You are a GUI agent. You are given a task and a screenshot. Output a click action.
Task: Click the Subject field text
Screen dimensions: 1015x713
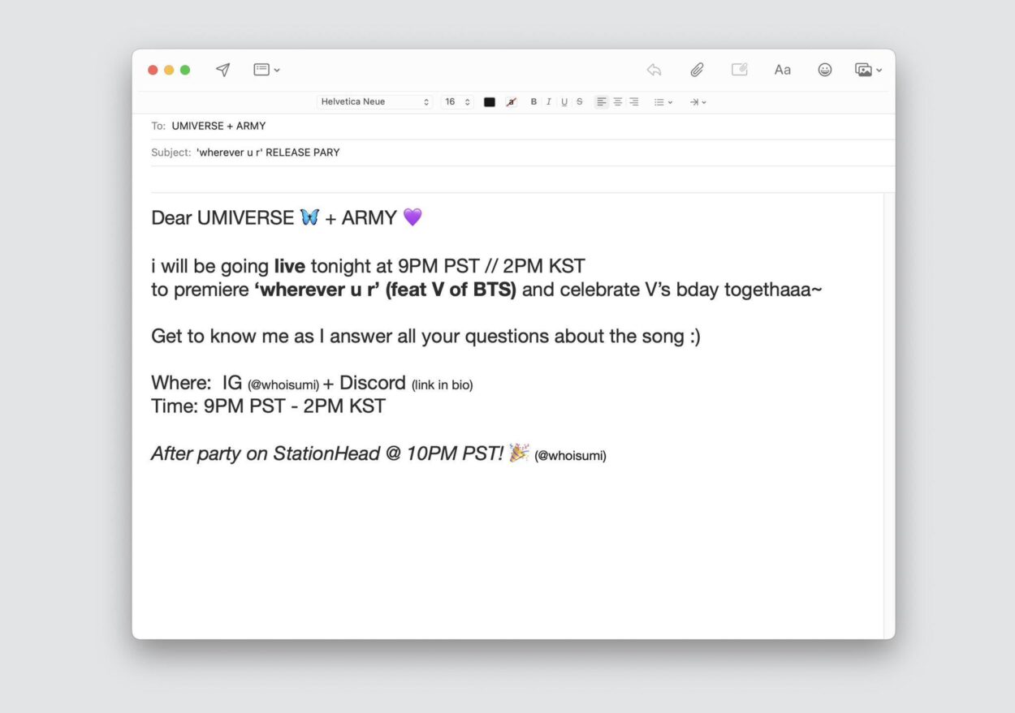pos(268,152)
